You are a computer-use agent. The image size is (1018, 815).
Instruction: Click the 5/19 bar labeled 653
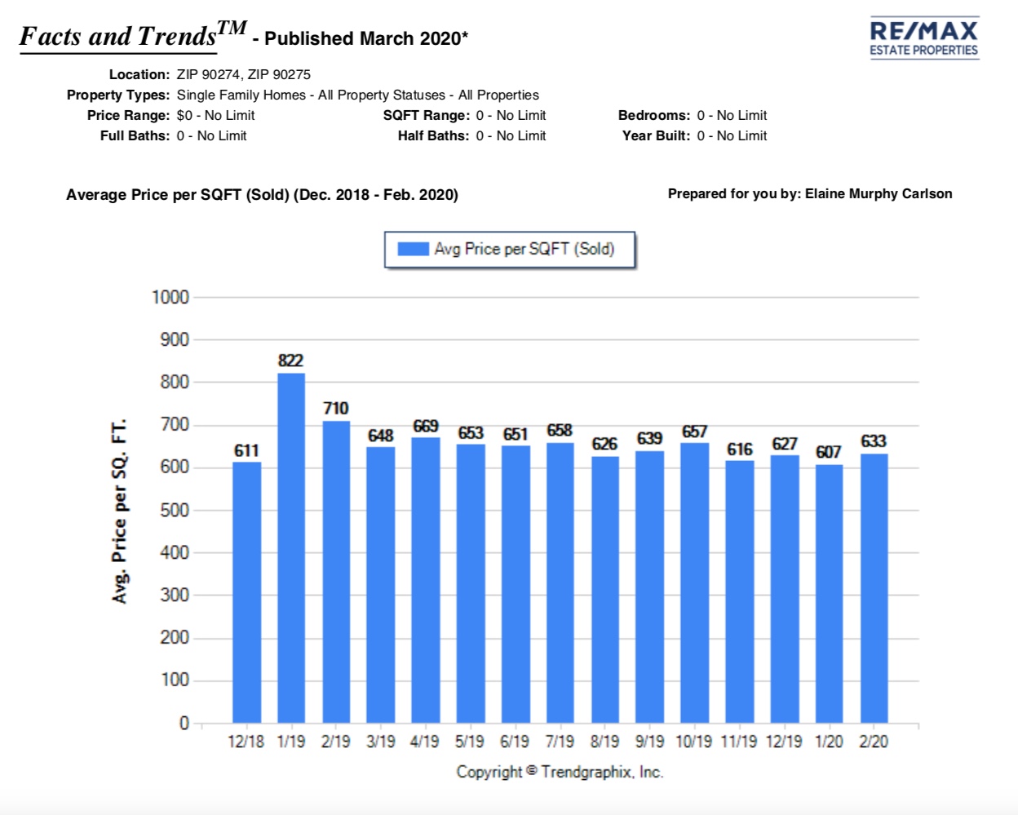point(471,583)
